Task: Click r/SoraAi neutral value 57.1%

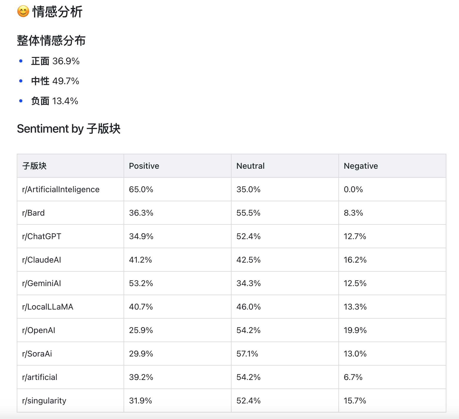Action: [247, 354]
